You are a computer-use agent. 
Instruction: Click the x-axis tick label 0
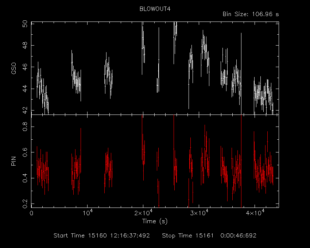click(31, 213)
